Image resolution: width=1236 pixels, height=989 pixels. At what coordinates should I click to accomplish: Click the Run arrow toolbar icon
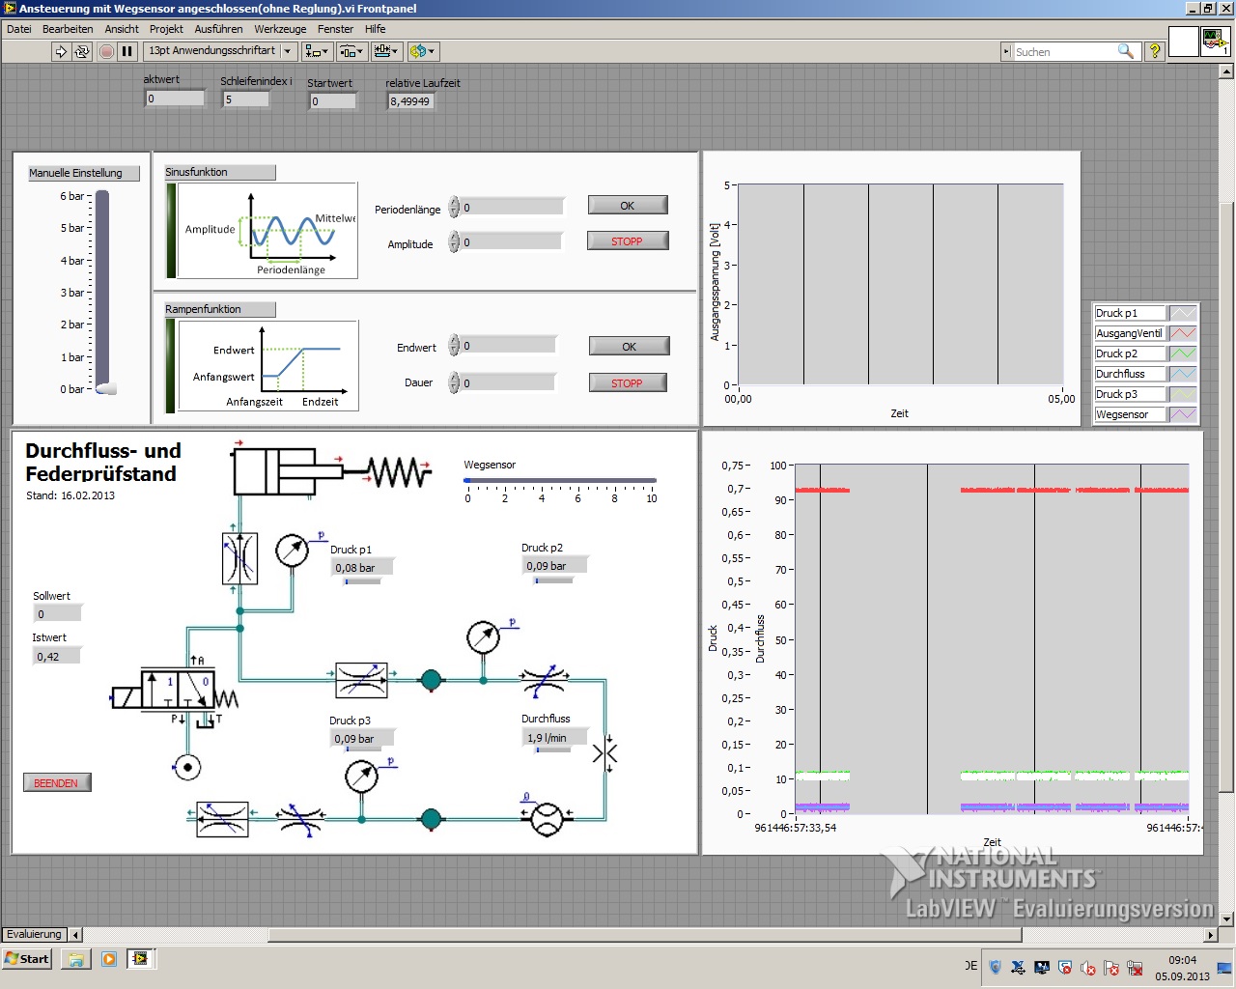(61, 51)
